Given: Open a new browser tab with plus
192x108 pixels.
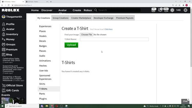Looking at the screenshot, I should click(51, 2).
